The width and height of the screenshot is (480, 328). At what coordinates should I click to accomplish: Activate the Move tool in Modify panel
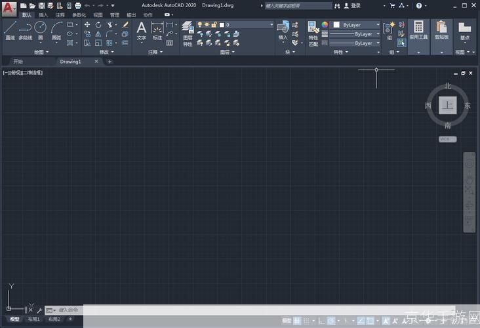click(87, 25)
